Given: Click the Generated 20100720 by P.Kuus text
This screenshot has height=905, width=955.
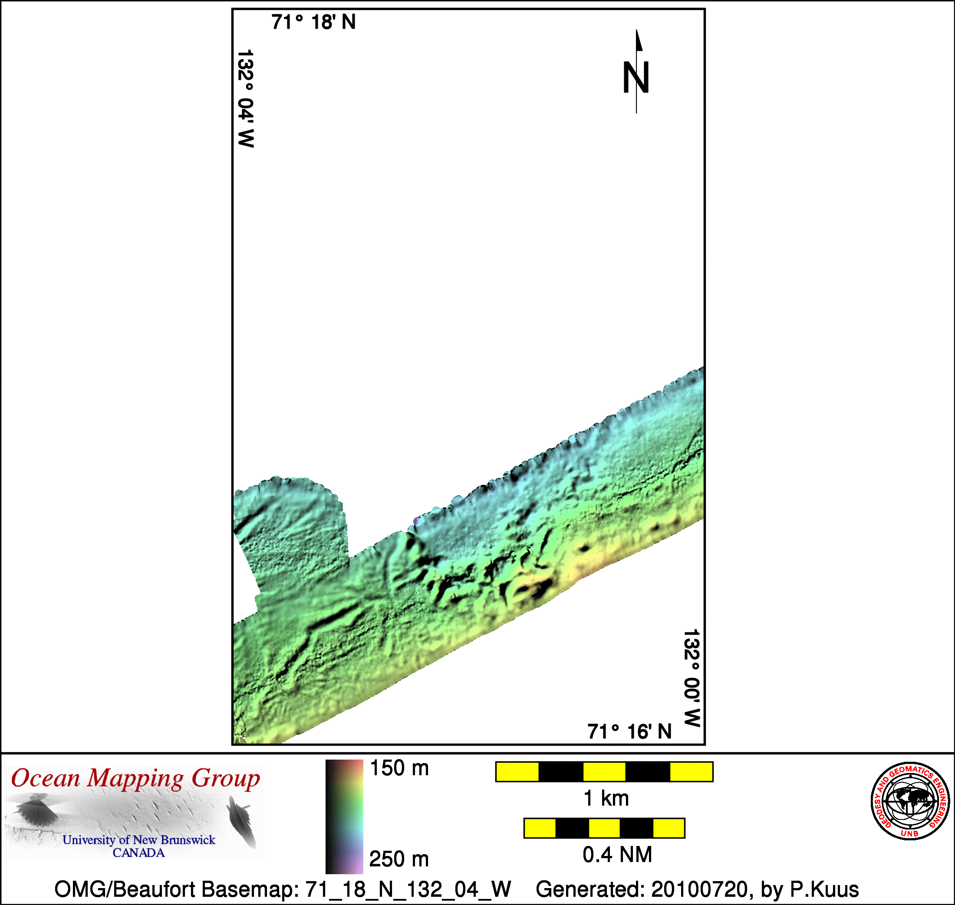Looking at the screenshot, I should [697, 889].
